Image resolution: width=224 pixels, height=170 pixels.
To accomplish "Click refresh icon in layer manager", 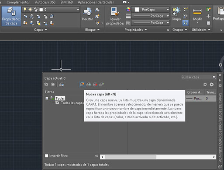I will (x=205, y=84).
